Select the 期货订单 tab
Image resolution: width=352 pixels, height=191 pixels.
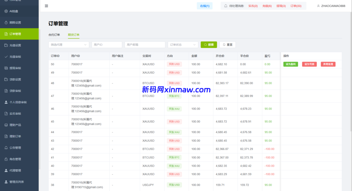click(x=74, y=35)
